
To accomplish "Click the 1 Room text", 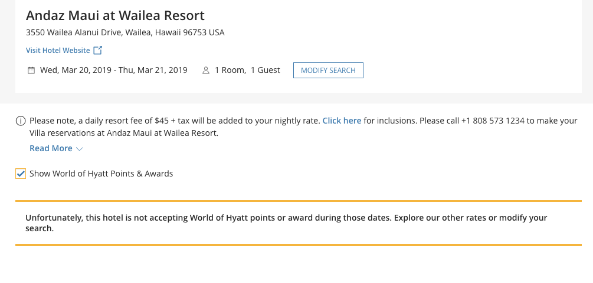I will tap(230, 70).
